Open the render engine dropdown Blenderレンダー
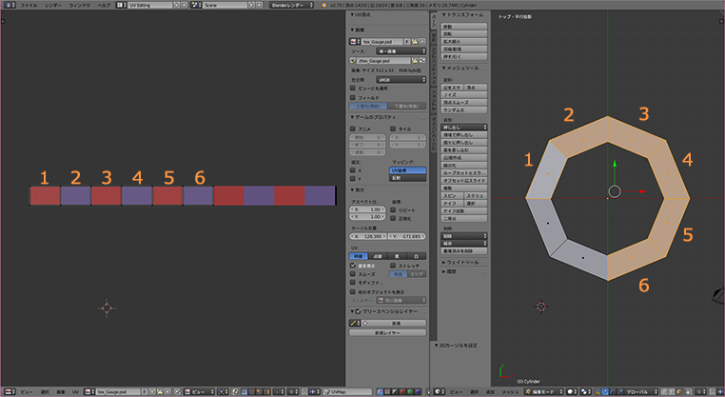Image resolution: width=725 pixels, height=397 pixels. (x=292, y=5)
